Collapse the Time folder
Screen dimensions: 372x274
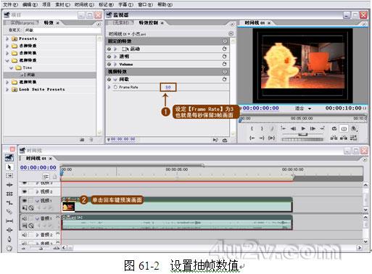(11, 67)
